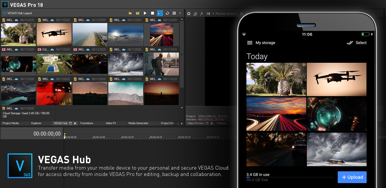386x188 pixels.
Task: Select the dark road car thumbnail in Hub
Action: tap(90, 64)
